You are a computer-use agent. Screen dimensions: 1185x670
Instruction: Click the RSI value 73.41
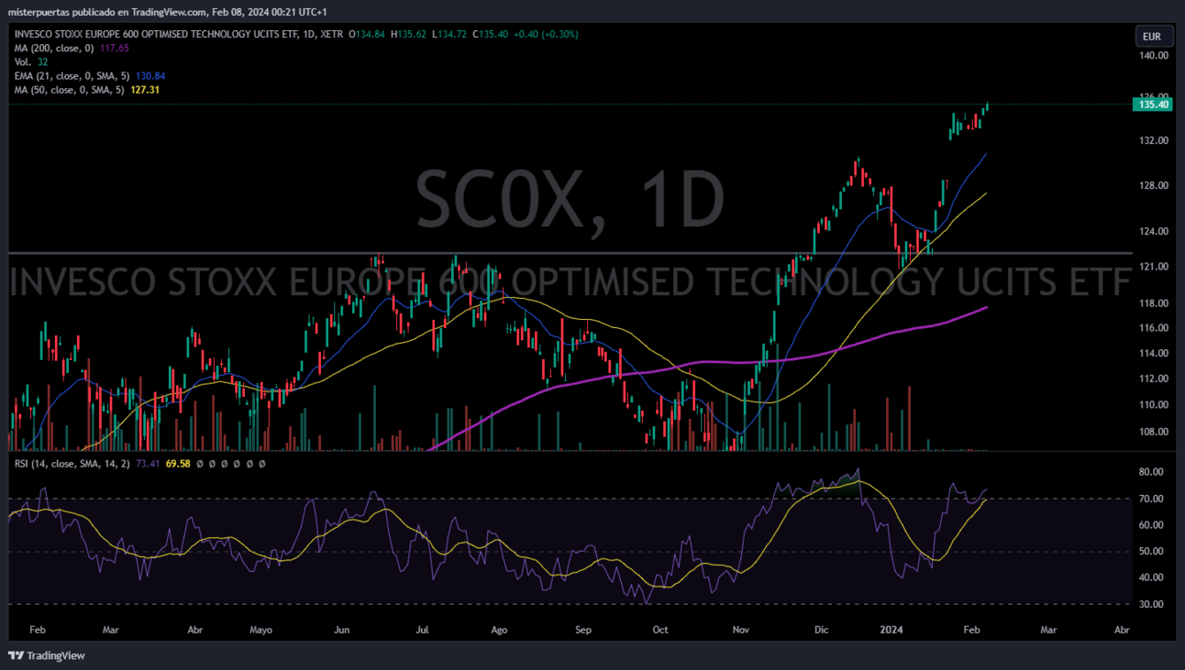click(148, 464)
